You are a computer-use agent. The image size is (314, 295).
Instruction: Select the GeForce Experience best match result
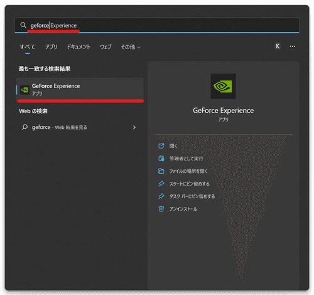point(80,89)
